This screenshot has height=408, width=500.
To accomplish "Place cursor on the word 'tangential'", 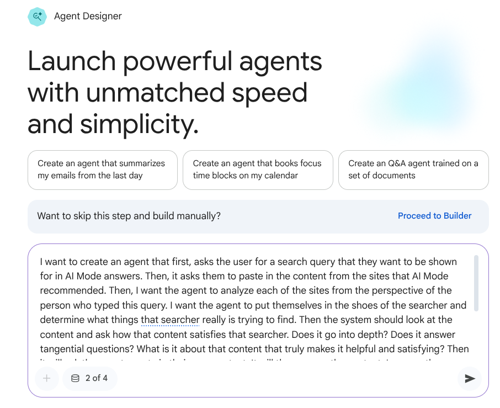I will (x=61, y=349).
